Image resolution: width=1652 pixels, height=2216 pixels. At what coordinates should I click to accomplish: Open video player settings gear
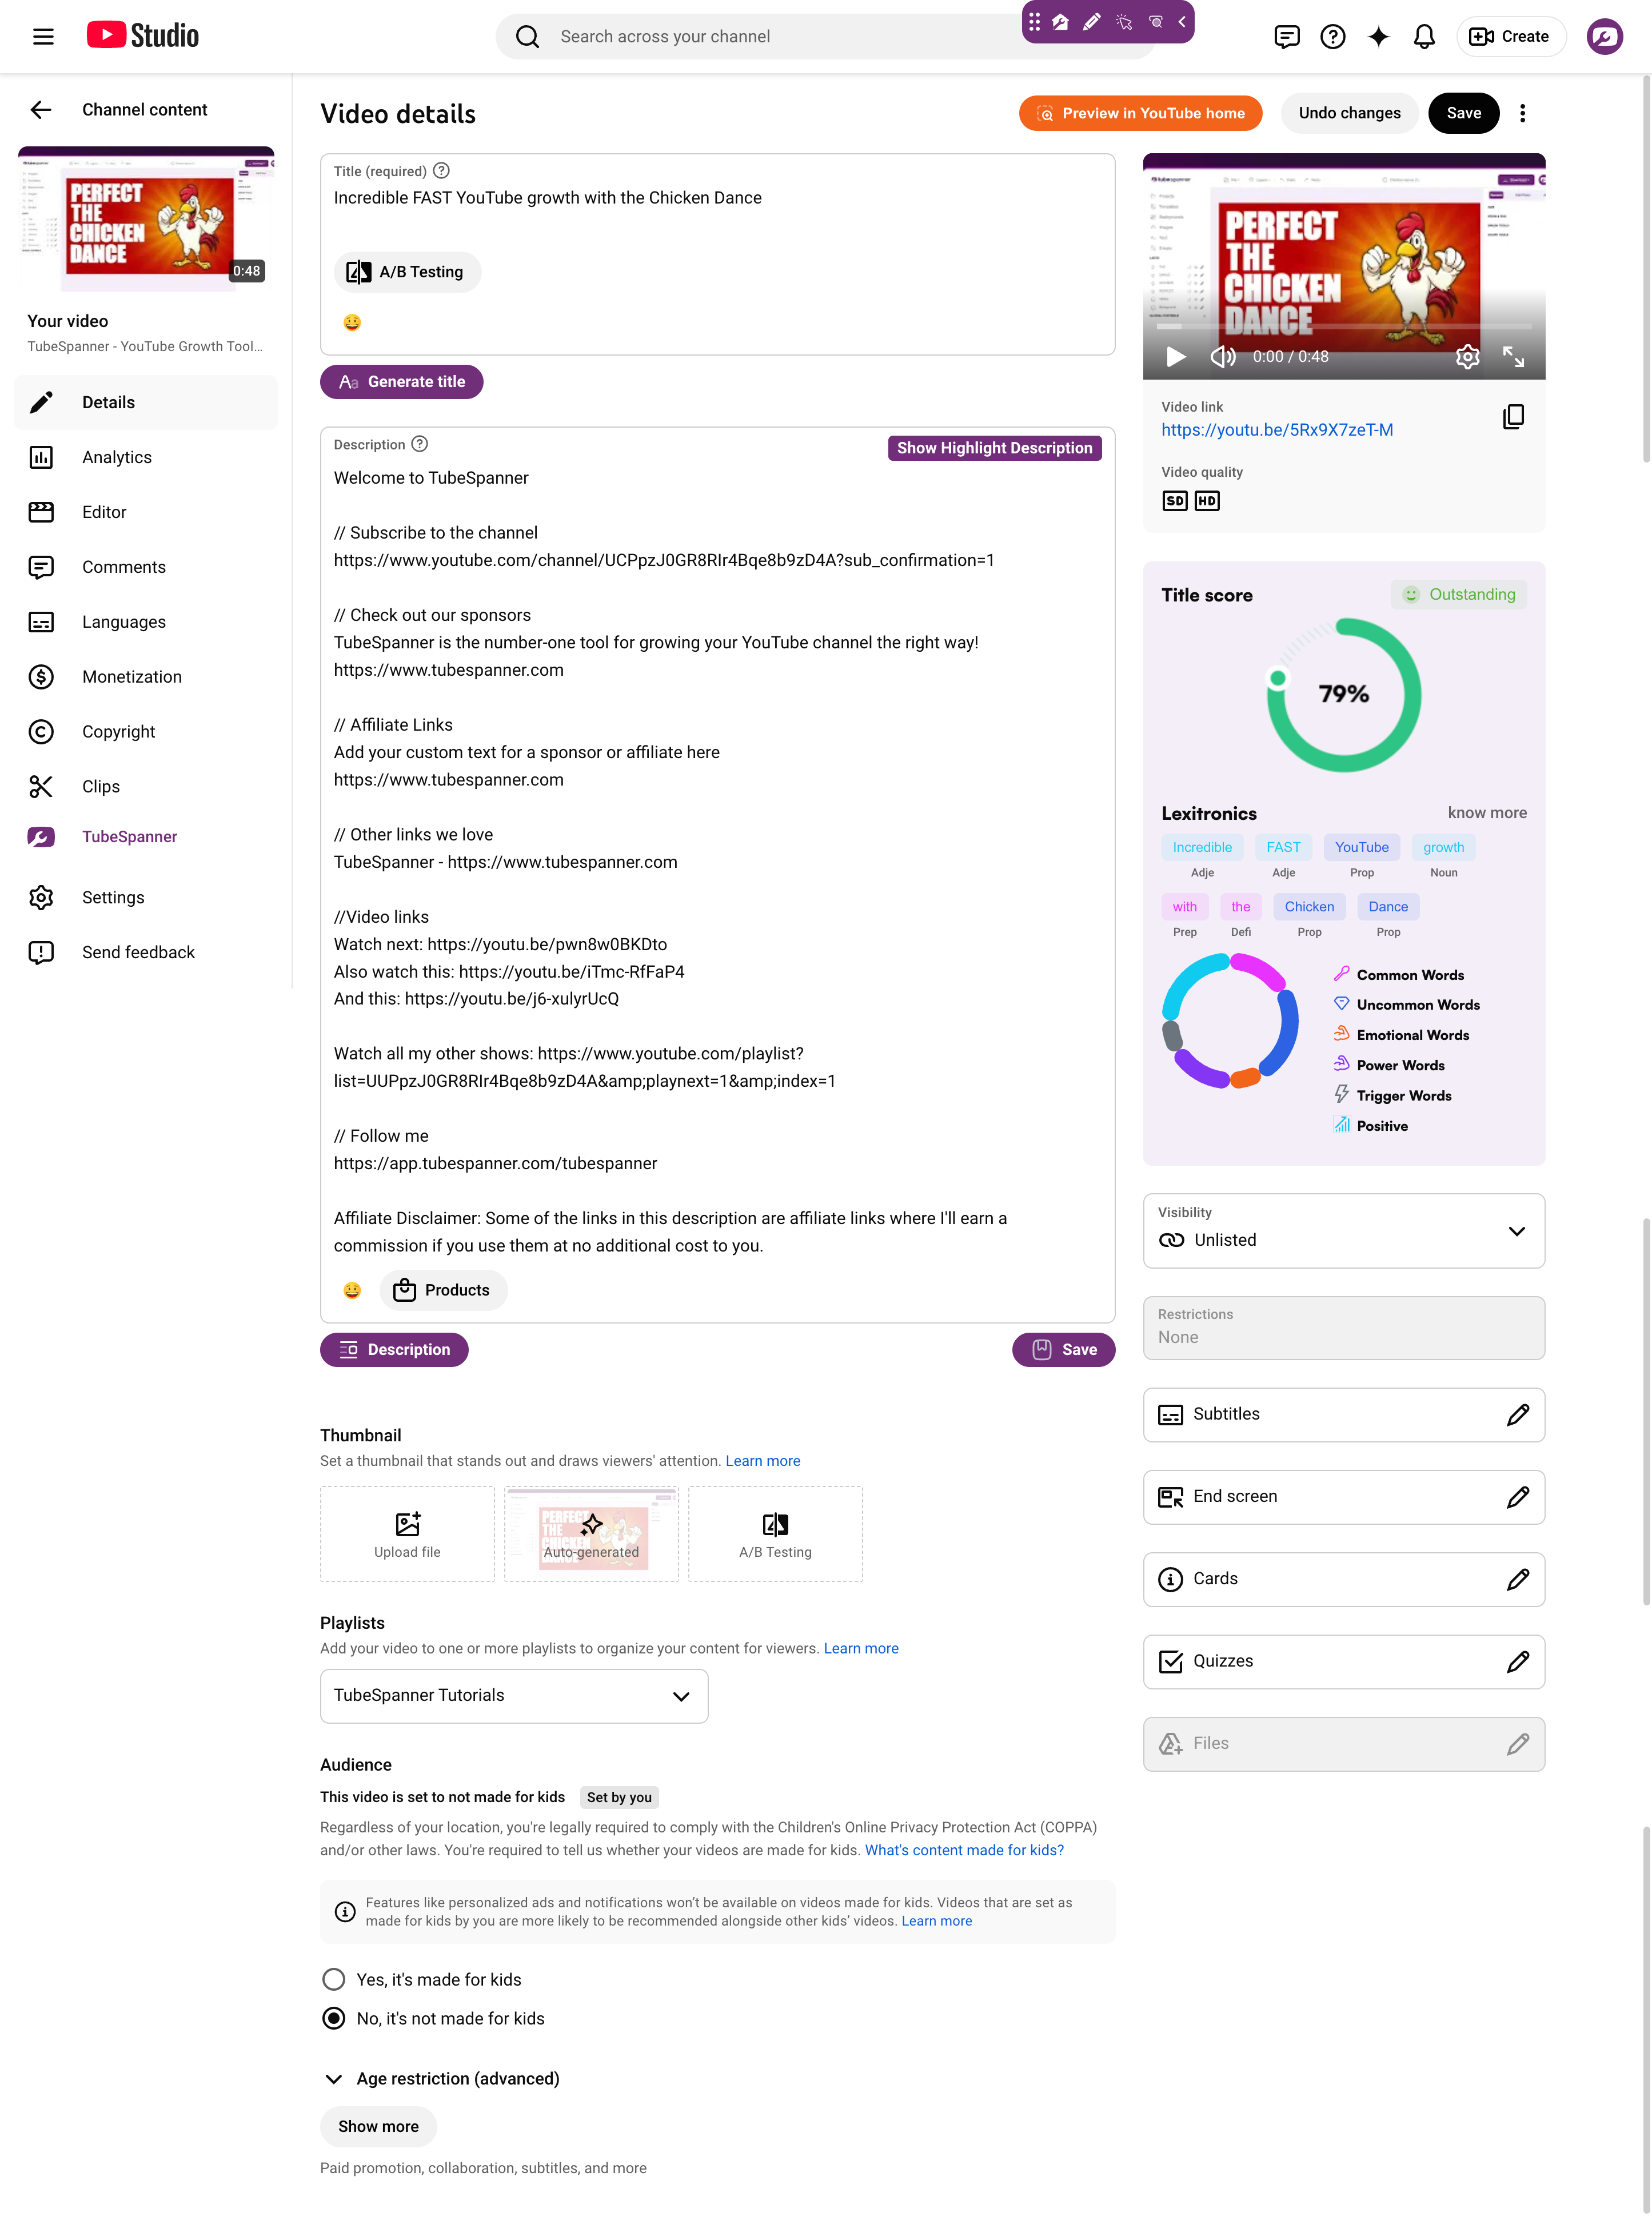pos(1467,357)
